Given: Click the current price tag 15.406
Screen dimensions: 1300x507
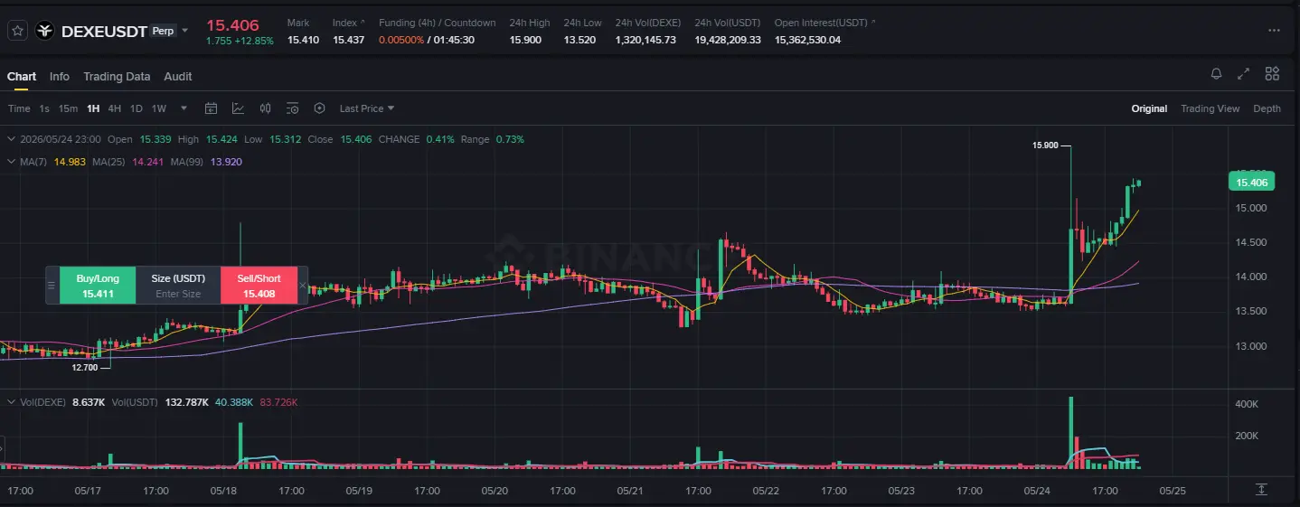Looking at the screenshot, I should click(1252, 183).
